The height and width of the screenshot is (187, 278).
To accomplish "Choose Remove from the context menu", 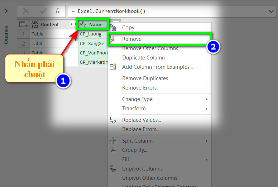I will pyautogui.click(x=132, y=39).
